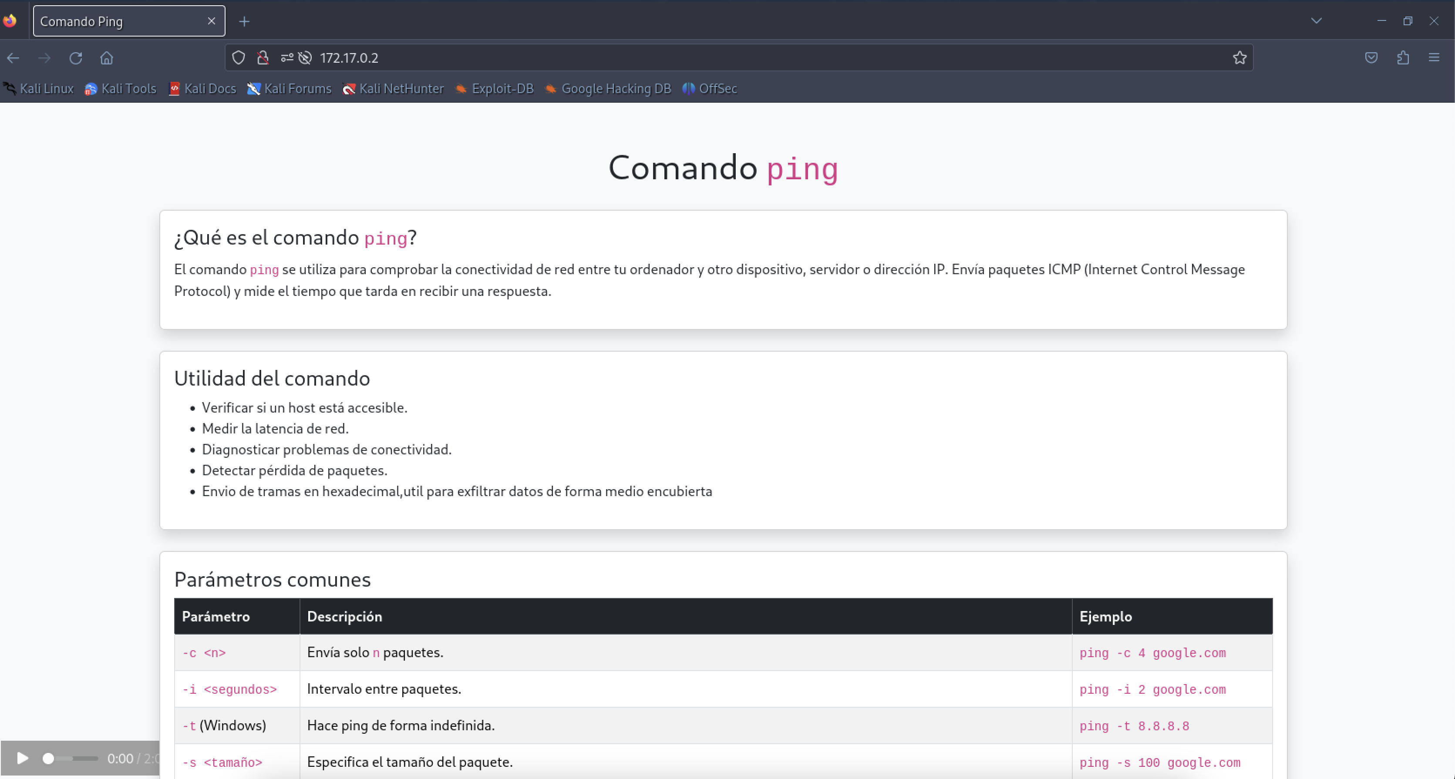Open the Save to Pocket icon
This screenshot has height=779, width=1455.
point(1371,57)
